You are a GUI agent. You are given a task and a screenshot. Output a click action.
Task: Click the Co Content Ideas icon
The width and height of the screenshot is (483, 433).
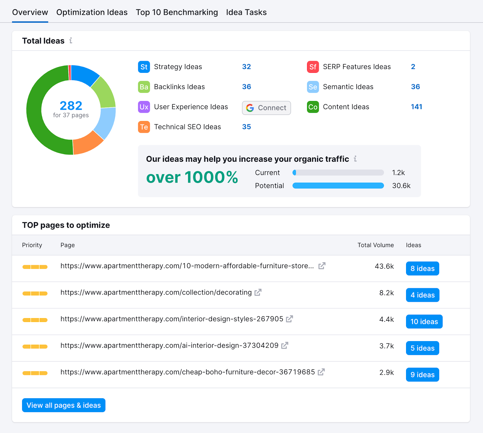(x=313, y=107)
